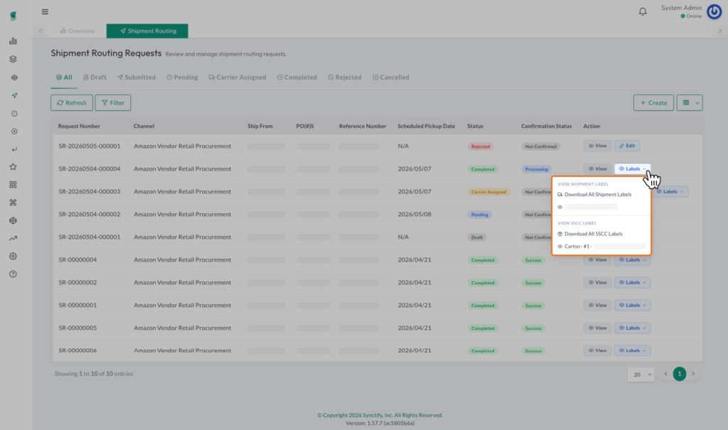This screenshot has height=430, width=728.
Task: Click the Create button
Action: [653, 102]
